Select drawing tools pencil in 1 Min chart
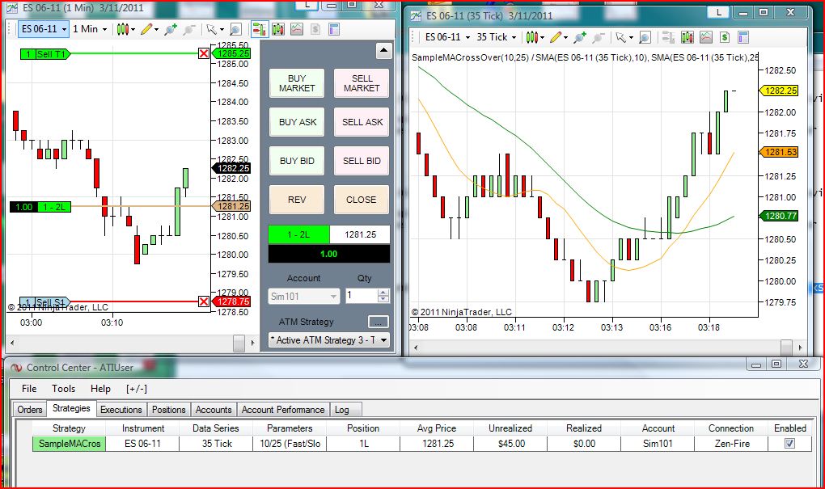 coord(146,29)
